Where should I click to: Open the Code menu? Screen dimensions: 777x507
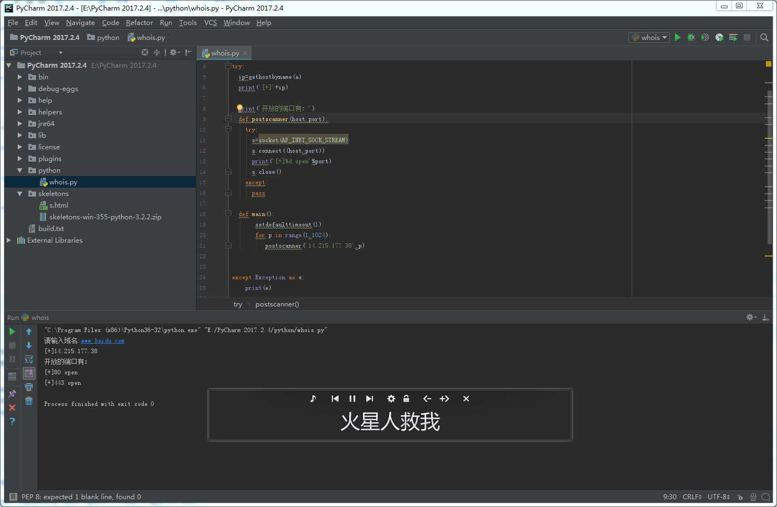[x=110, y=23]
